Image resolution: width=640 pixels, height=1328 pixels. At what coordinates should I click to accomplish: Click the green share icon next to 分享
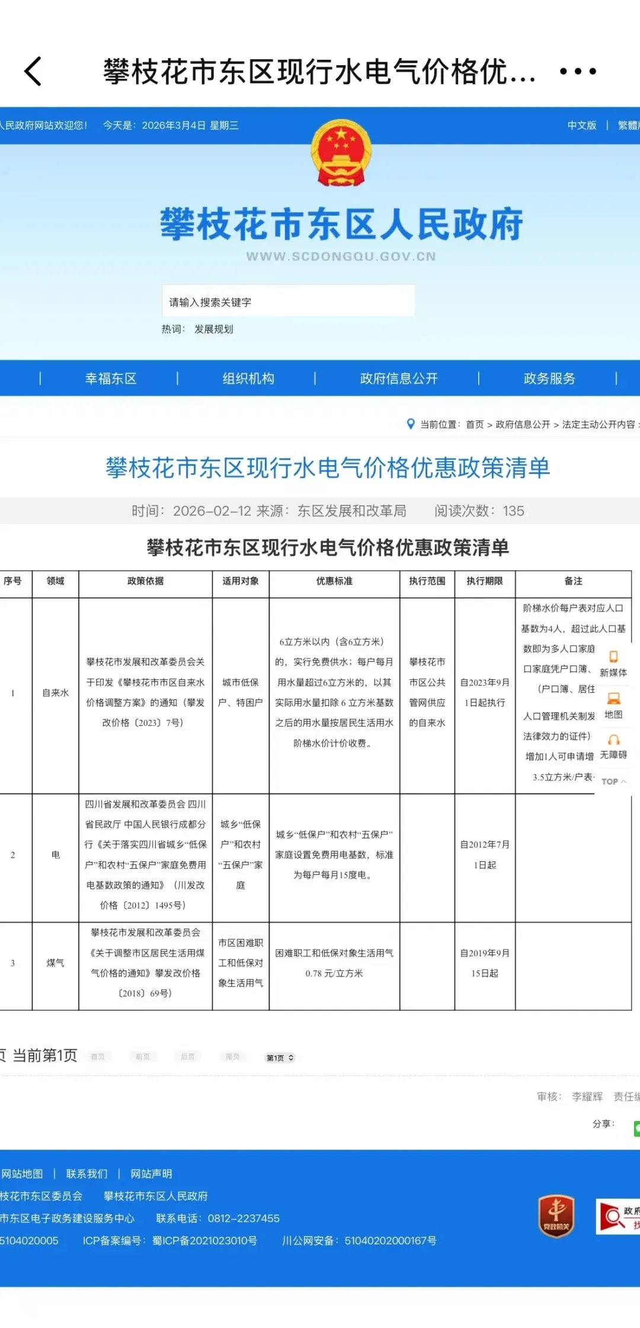point(636,1128)
